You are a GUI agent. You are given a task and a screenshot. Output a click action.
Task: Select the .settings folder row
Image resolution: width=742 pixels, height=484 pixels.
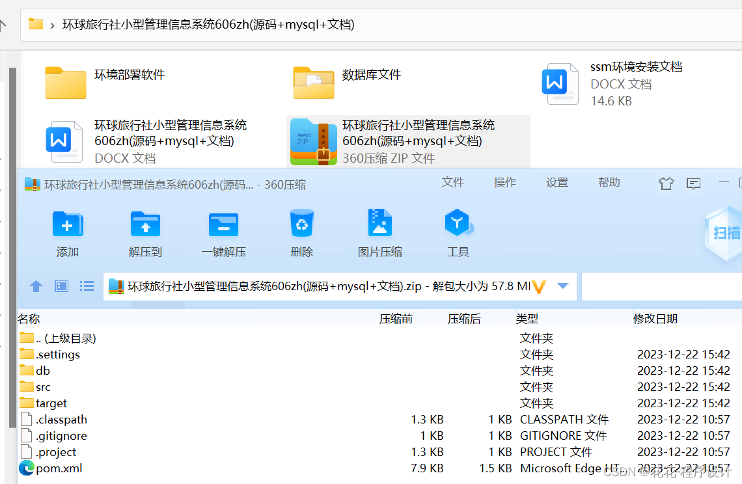(x=379, y=355)
